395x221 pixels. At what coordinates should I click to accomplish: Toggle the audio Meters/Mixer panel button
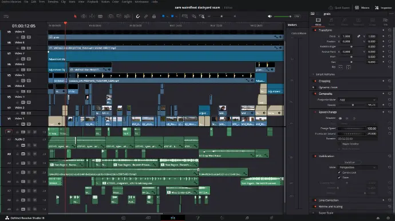(x=362, y=8)
